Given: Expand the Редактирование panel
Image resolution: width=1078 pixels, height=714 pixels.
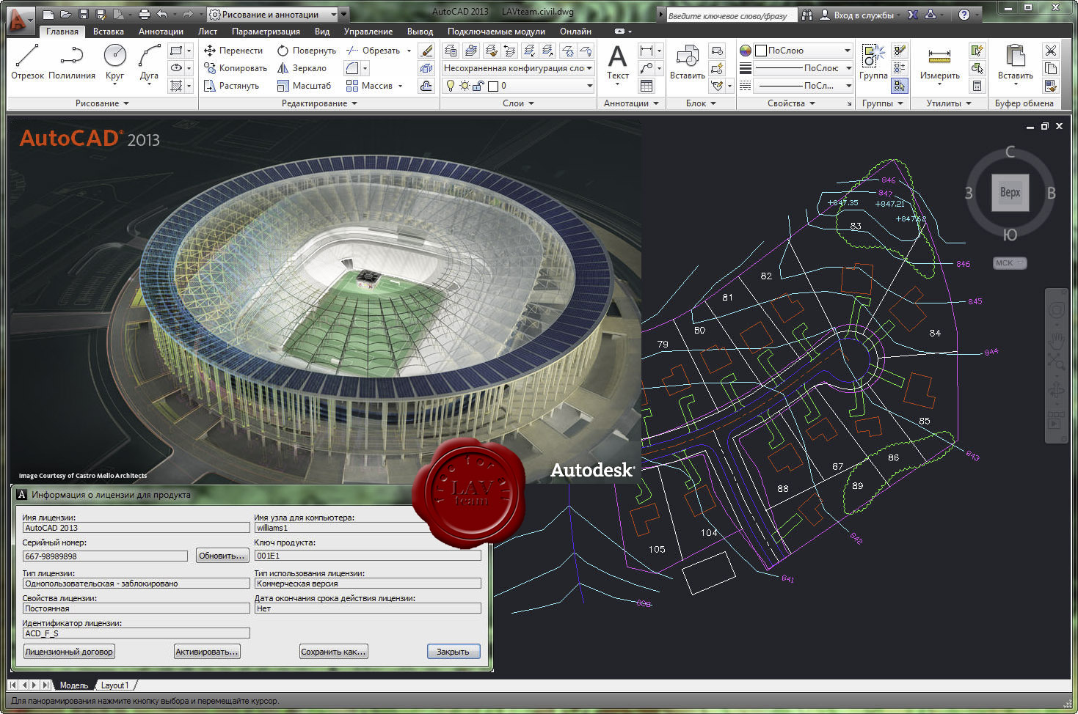Looking at the screenshot, I should (319, 103).
